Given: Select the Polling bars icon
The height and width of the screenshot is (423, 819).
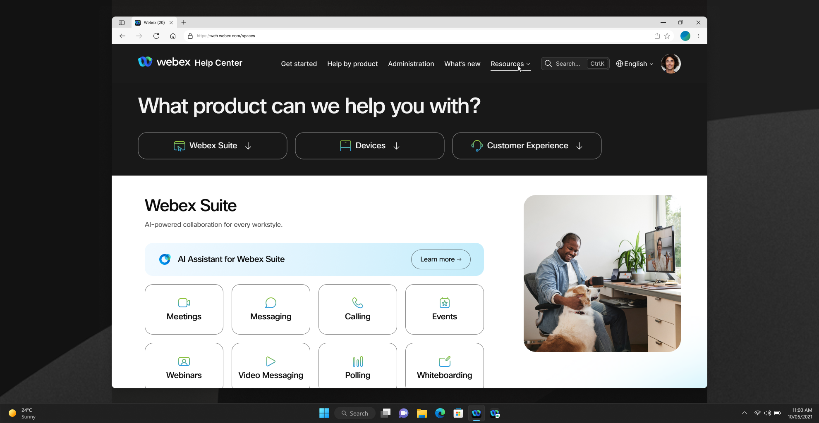Looking at the screenshot, I should [357, 361].
